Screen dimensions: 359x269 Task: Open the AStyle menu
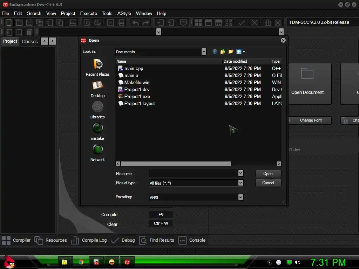pyautogui.click(x=124, y=14)
